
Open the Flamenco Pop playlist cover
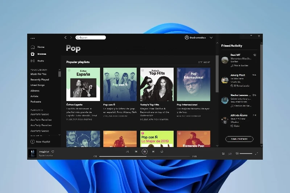coord(194,139)
